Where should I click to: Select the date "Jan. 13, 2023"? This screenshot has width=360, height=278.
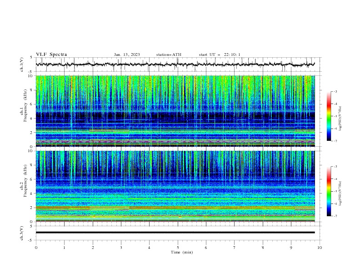click(x=127, y=55)
